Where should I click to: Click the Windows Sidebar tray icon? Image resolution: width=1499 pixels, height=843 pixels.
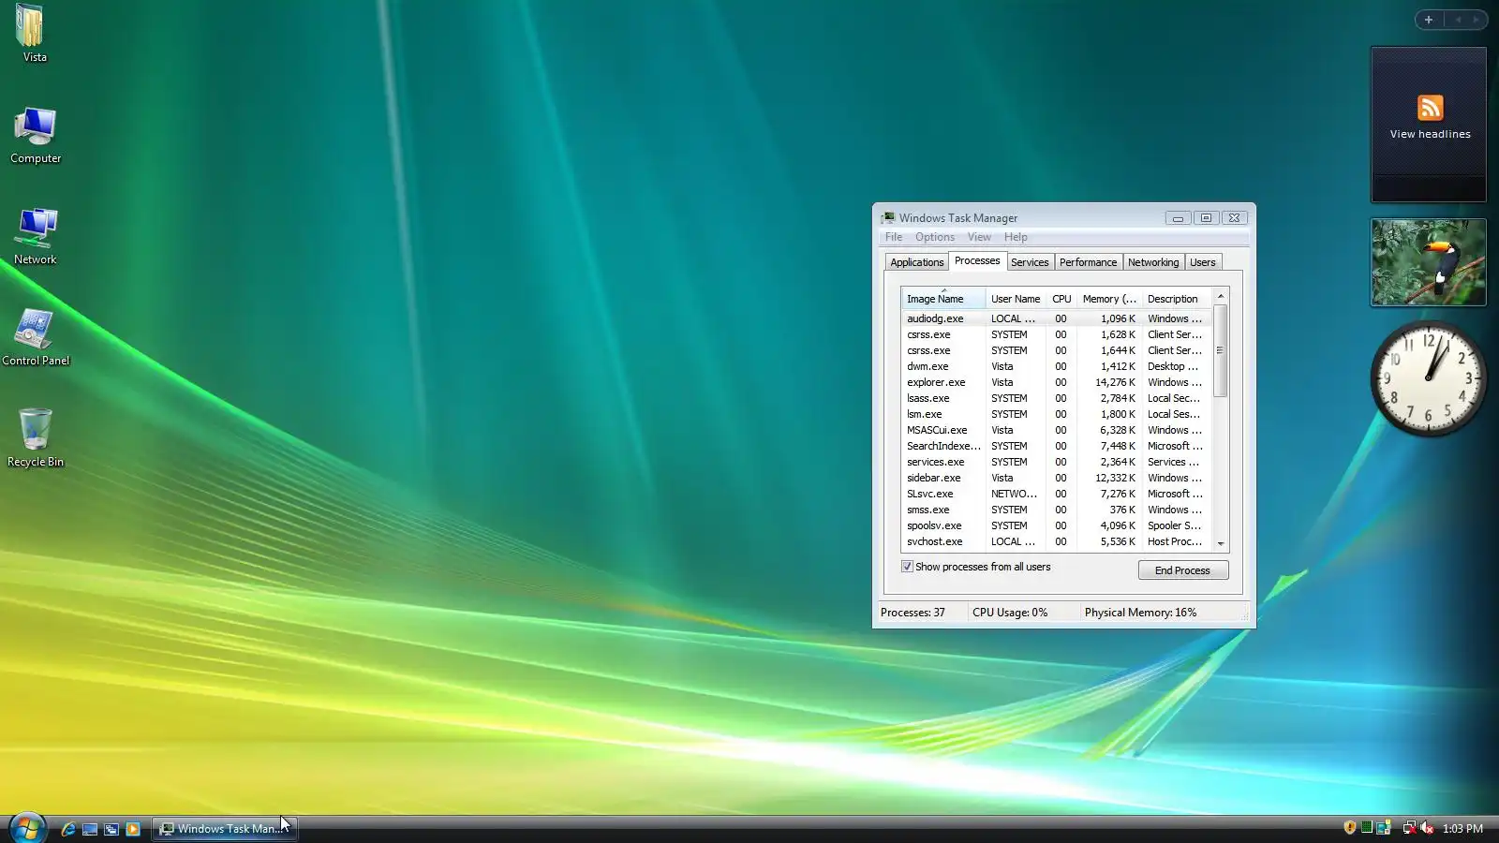coord(1384,828)
